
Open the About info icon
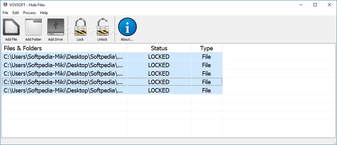127,27
